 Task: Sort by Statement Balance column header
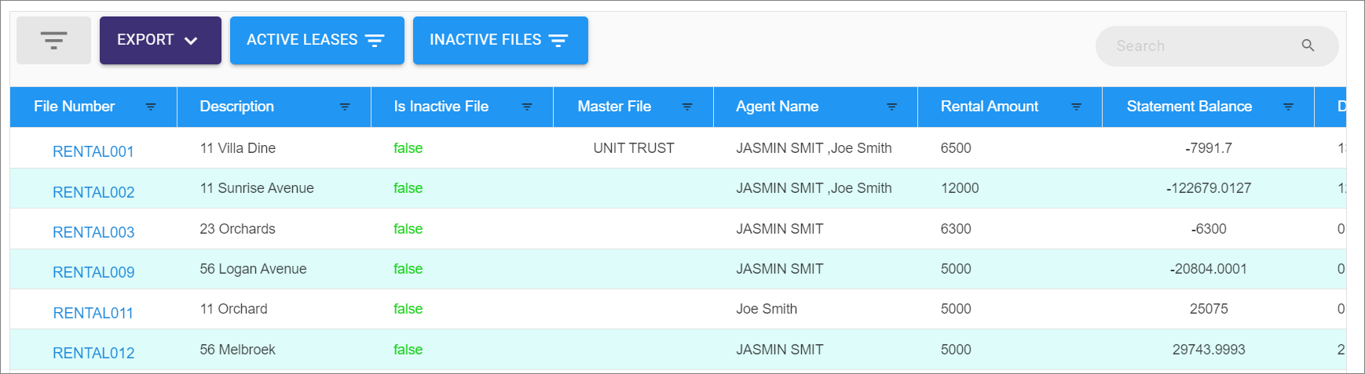[1189, 107]
